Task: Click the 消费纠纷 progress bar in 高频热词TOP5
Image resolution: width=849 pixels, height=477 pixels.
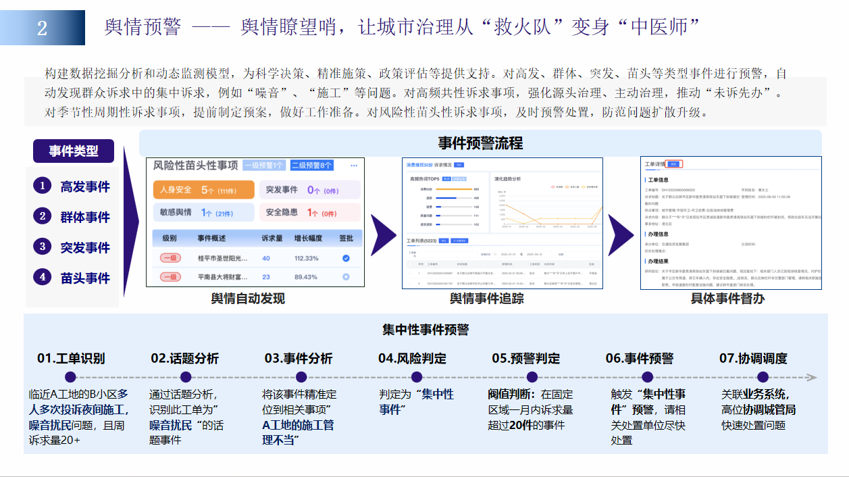Action: tap(454, 189)
